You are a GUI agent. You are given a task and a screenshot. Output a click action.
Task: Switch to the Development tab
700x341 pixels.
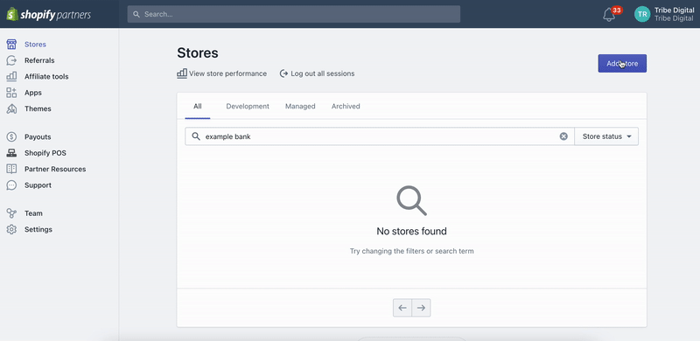click(x=248, y=106)
